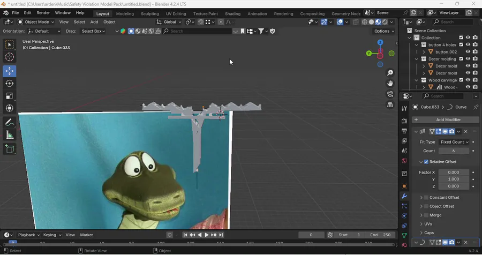Screen dimensions: 482x255
Task: Remove the array modifier with X
Action: tap(466, 131)
